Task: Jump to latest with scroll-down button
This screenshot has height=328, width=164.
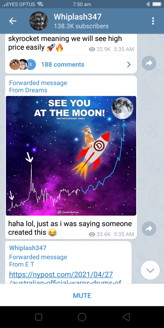Action: [151, 270]
